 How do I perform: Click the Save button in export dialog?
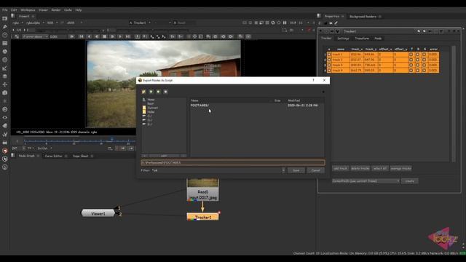click(296, 170)
